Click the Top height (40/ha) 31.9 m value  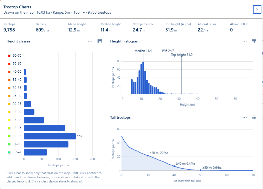(171, 30)
